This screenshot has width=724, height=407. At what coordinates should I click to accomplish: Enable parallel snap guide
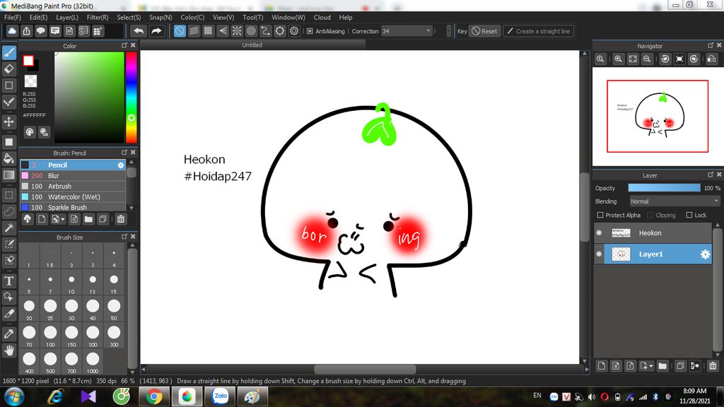(x=194, y=31)
